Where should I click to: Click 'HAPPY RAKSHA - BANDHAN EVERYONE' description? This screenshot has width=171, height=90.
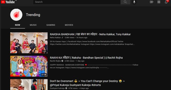94,66
